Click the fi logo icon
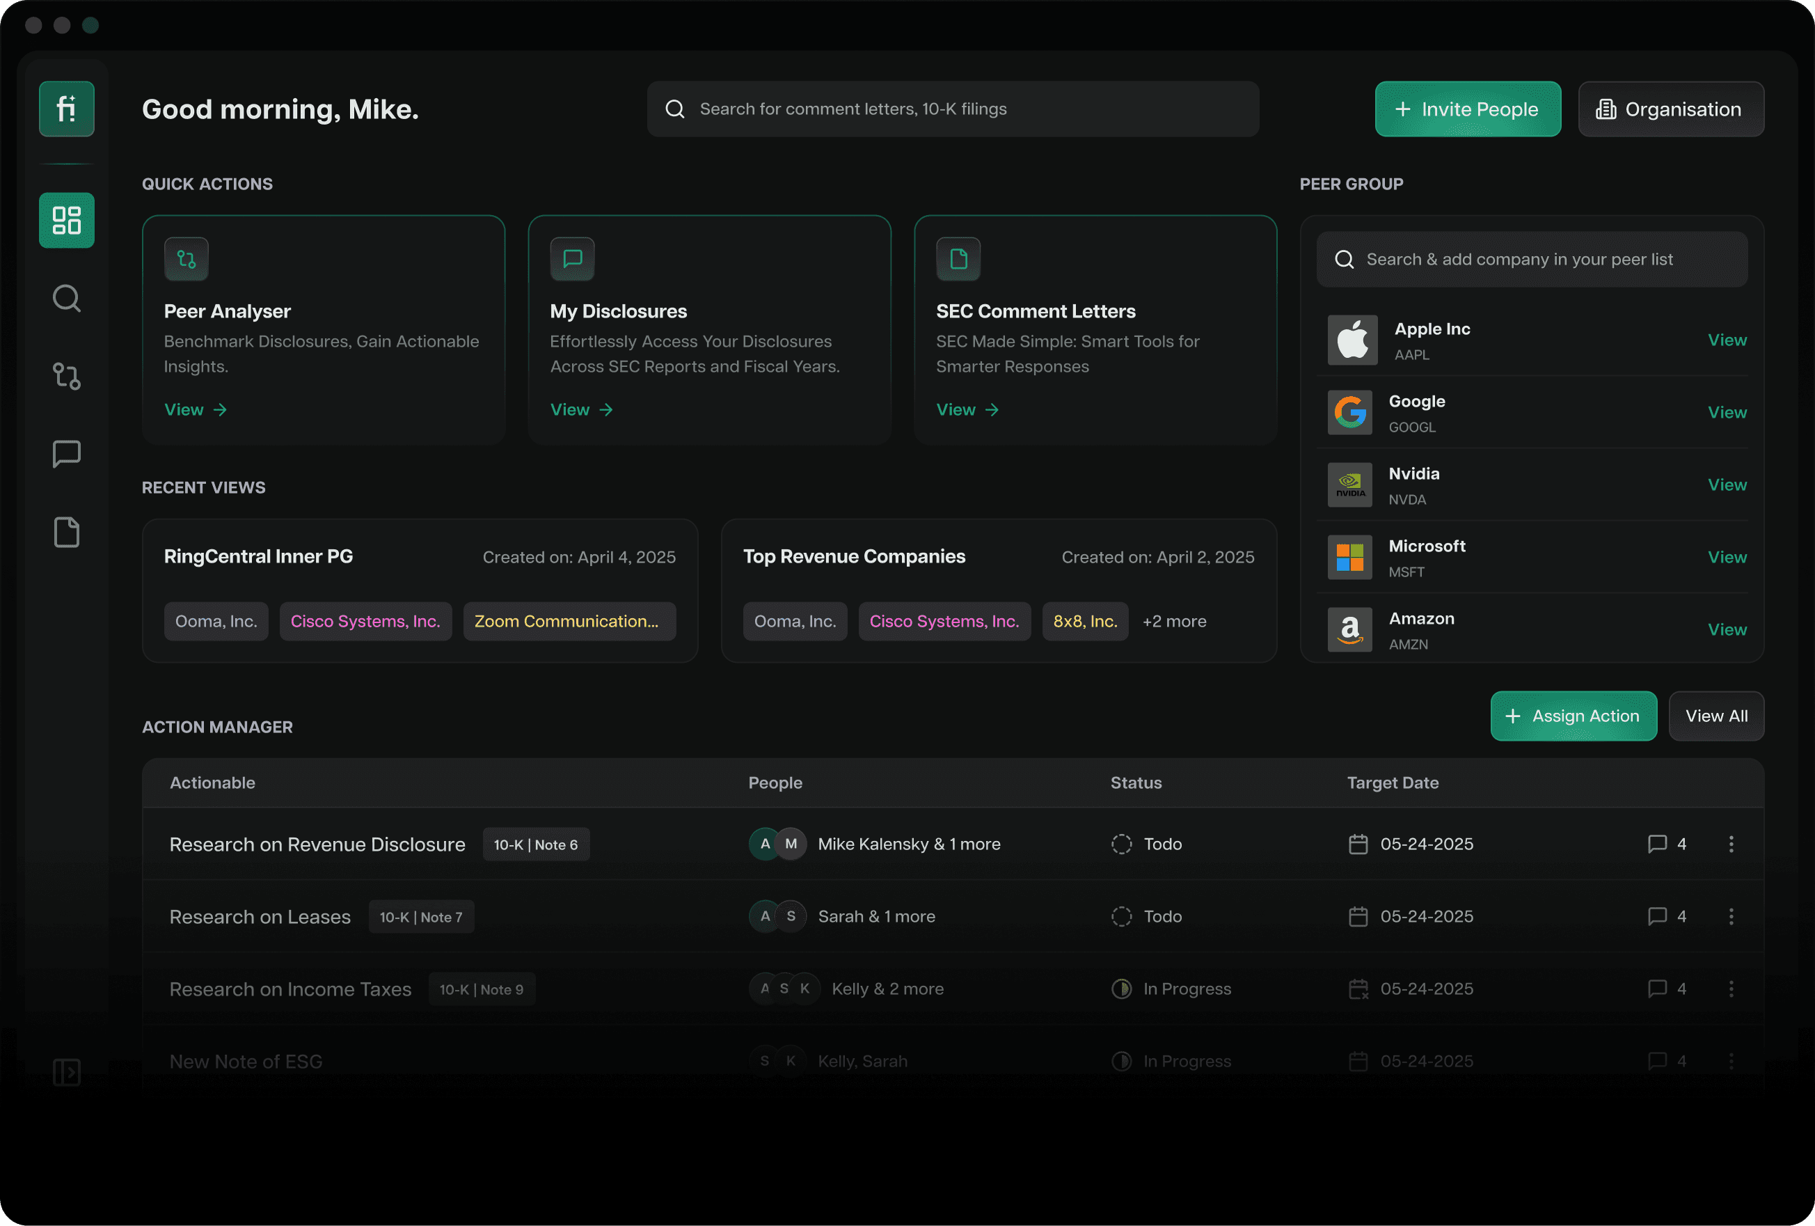Screen dimensions: 1815x1226 tap(66, 109)
